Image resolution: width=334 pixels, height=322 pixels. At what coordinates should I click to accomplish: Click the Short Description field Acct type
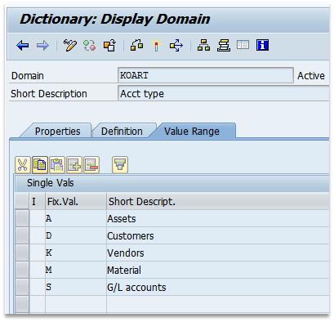pos(224,93)
